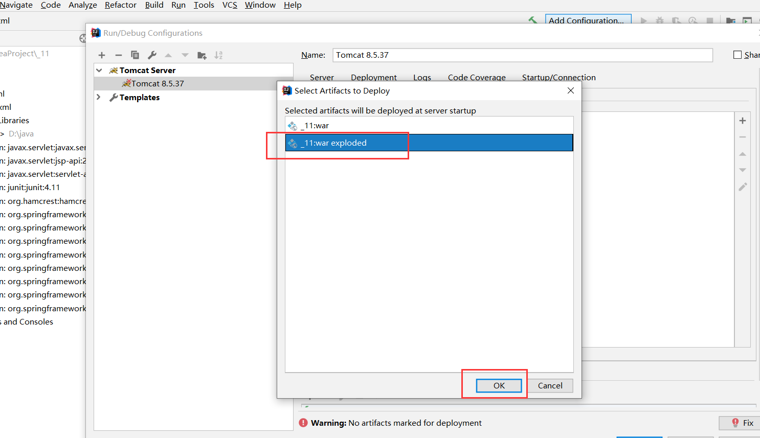This screenshot has height=438, width=760.
Task: Click the Name input field
Action: 523,55
